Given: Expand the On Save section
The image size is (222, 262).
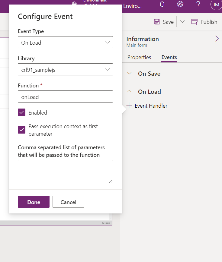Looking at the screenshot, I should point(130,73).
